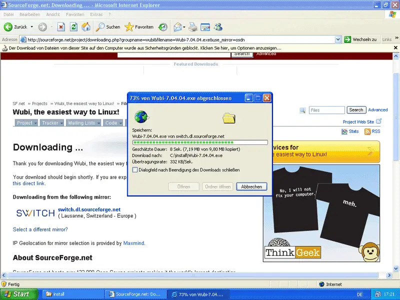Select the 73% von Wubi download taskbar button
This screenshot has height=300, width=400.
tap(198, 294)
